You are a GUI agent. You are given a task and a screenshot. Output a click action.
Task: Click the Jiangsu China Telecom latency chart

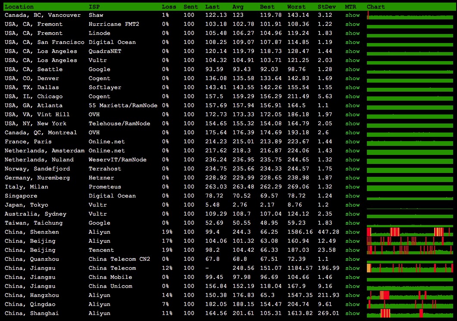410,268
